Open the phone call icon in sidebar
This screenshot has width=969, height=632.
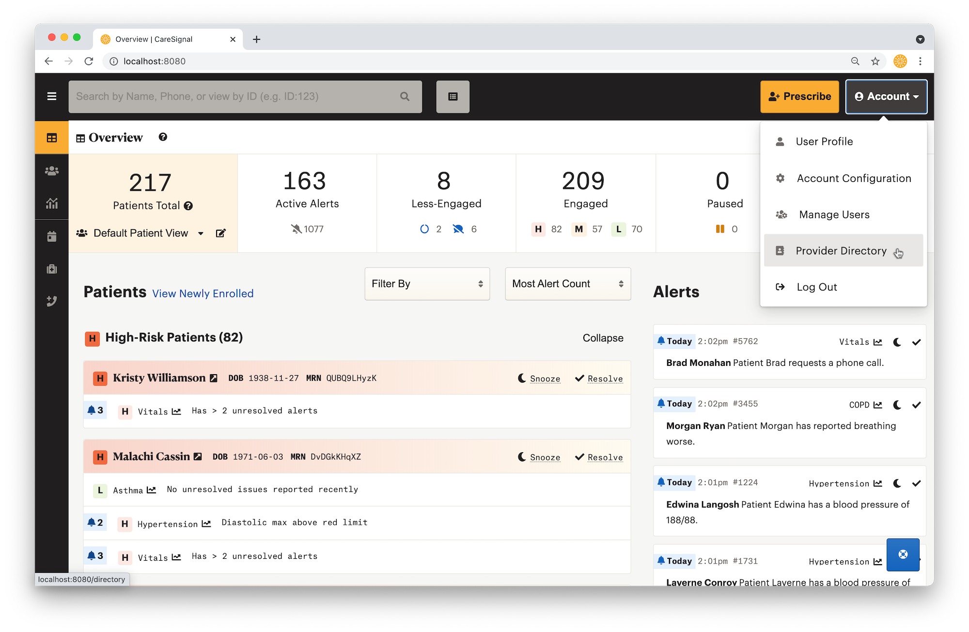52,301
